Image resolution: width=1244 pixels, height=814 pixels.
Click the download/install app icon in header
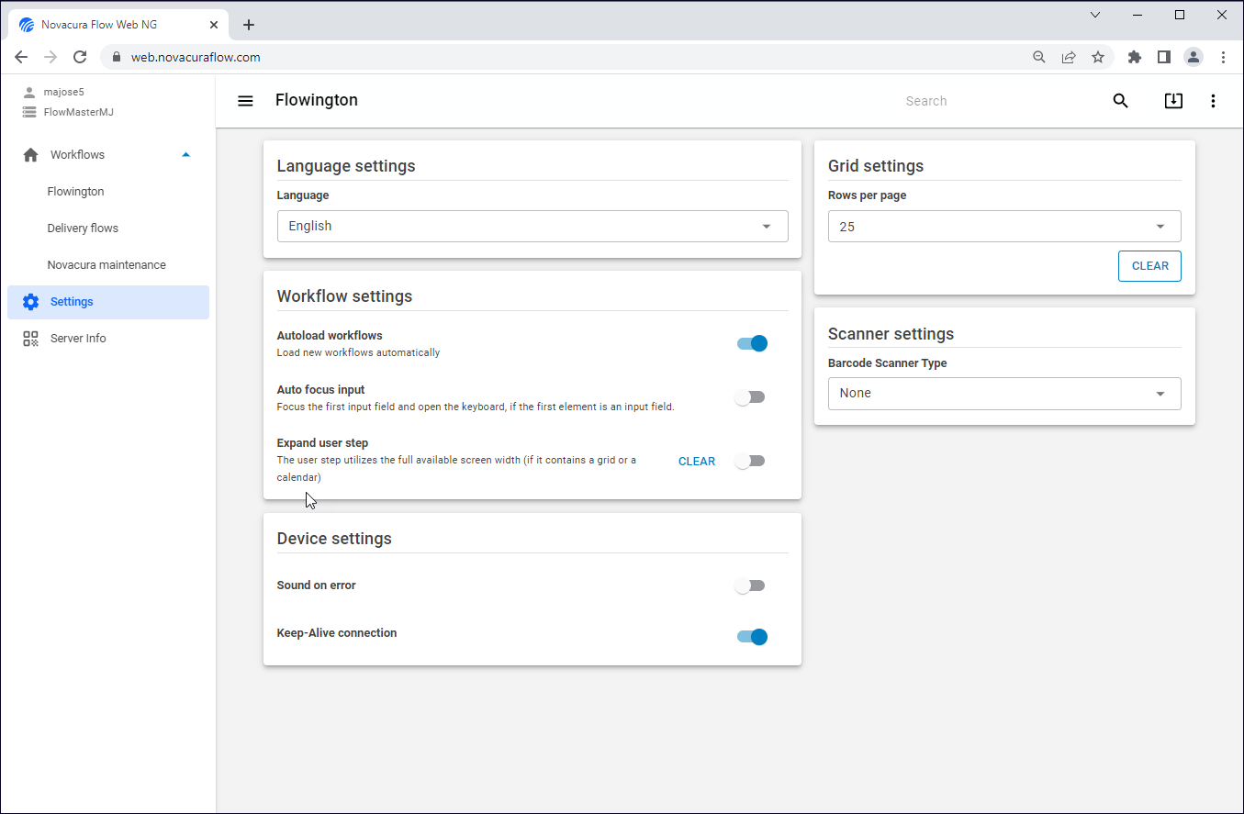1173,101
